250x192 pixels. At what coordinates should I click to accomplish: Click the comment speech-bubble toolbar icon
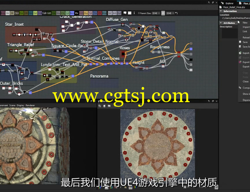tap(125, 13)
